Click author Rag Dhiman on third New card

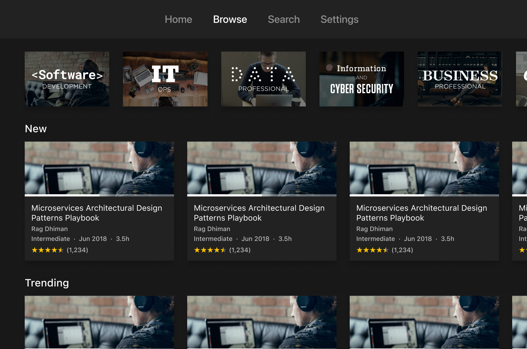tap(374, 229)
